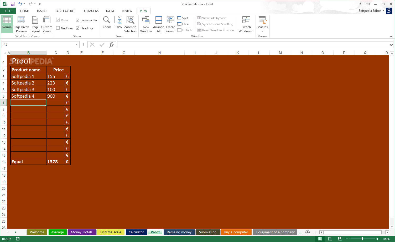Collapse the ribbon
The width and height of the screenshot is (395, 242).
pos(391,36)
